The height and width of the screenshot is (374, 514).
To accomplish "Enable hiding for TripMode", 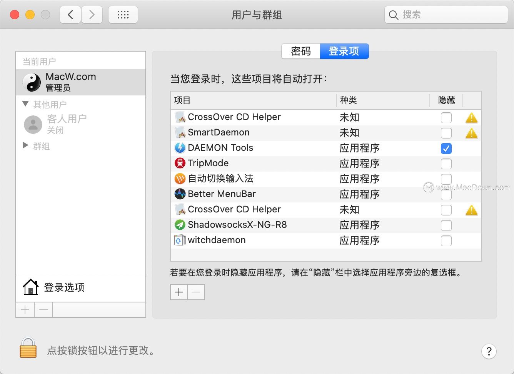I will 446,164.
